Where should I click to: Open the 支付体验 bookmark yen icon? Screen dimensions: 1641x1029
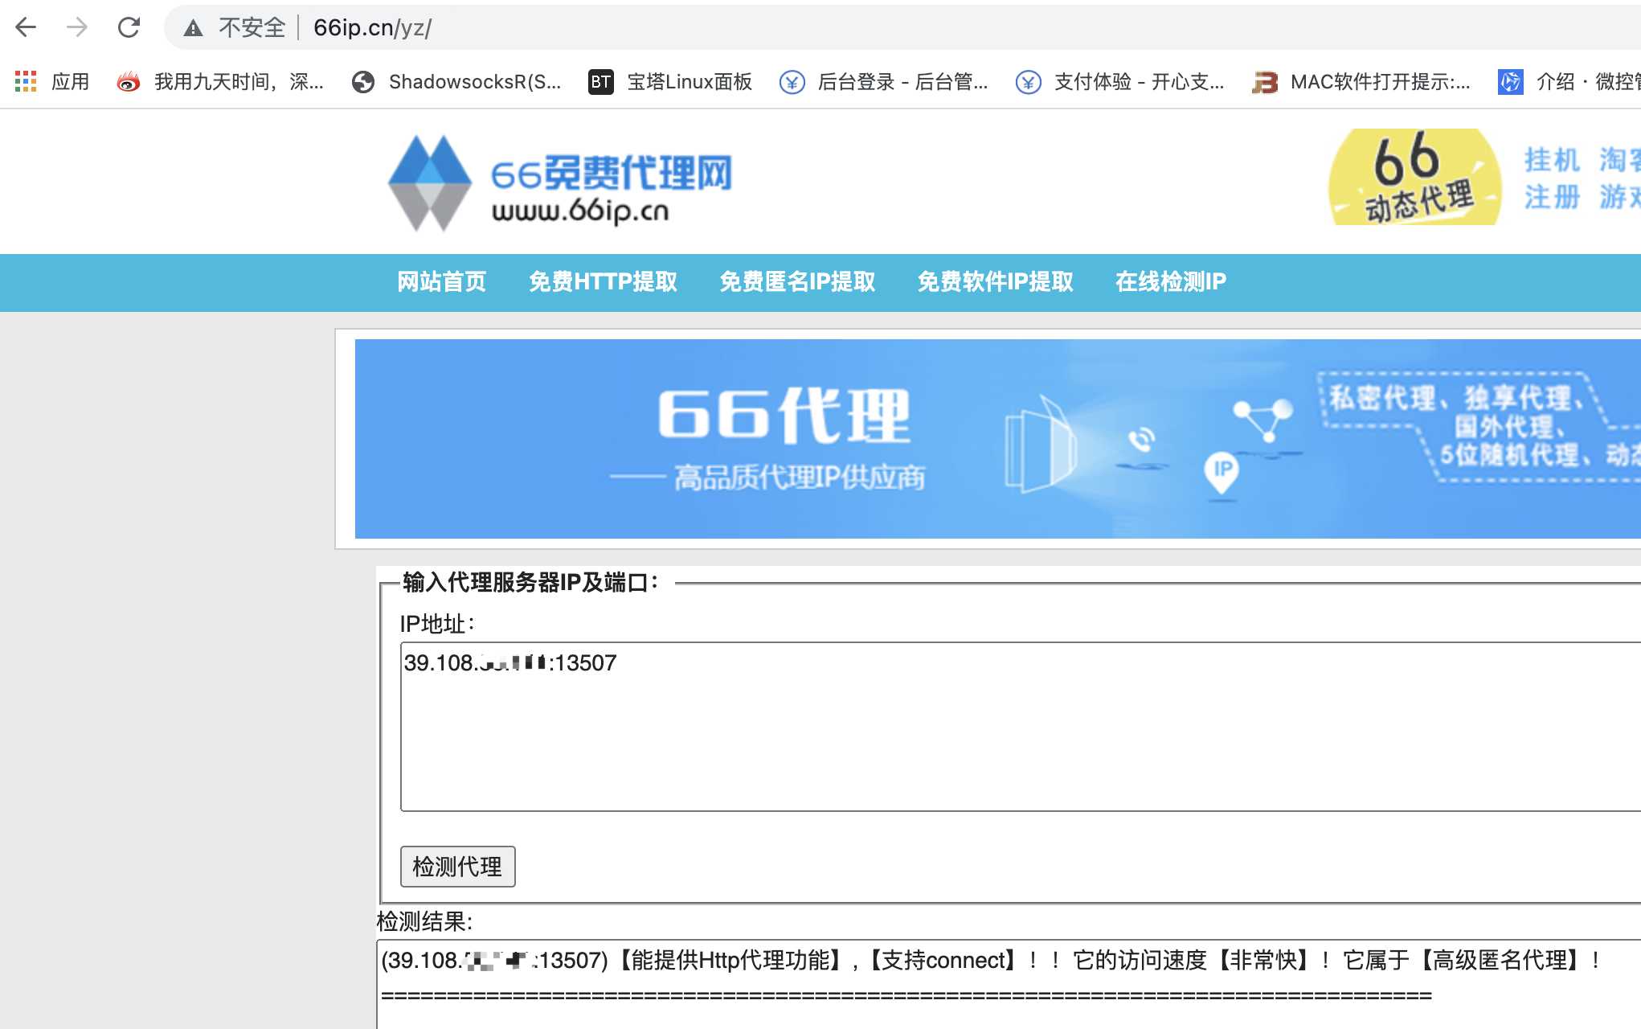click(x=1028, y=81)
